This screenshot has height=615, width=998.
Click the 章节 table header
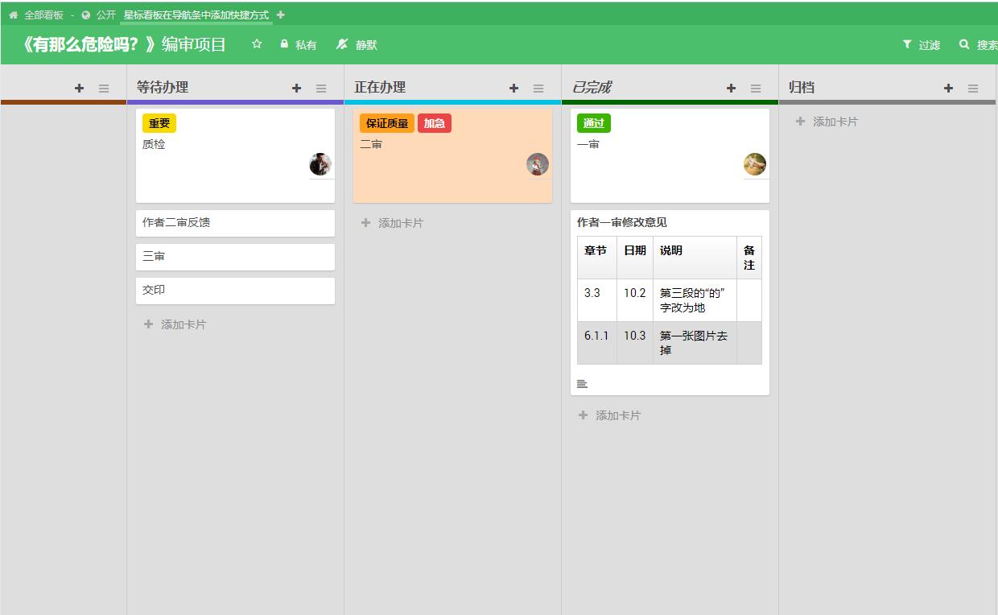pos(597,258)
